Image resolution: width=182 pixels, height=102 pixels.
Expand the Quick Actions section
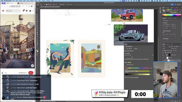click(163, 39)
